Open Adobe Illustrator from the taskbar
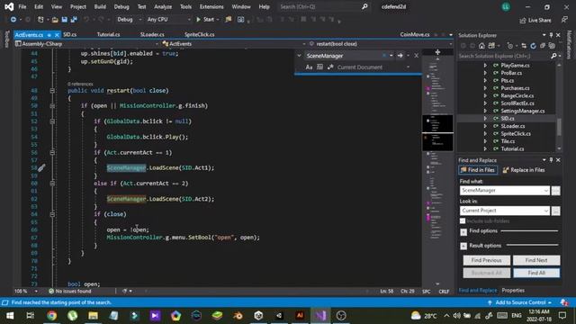The image size is (576, 324). click(300, 316)
